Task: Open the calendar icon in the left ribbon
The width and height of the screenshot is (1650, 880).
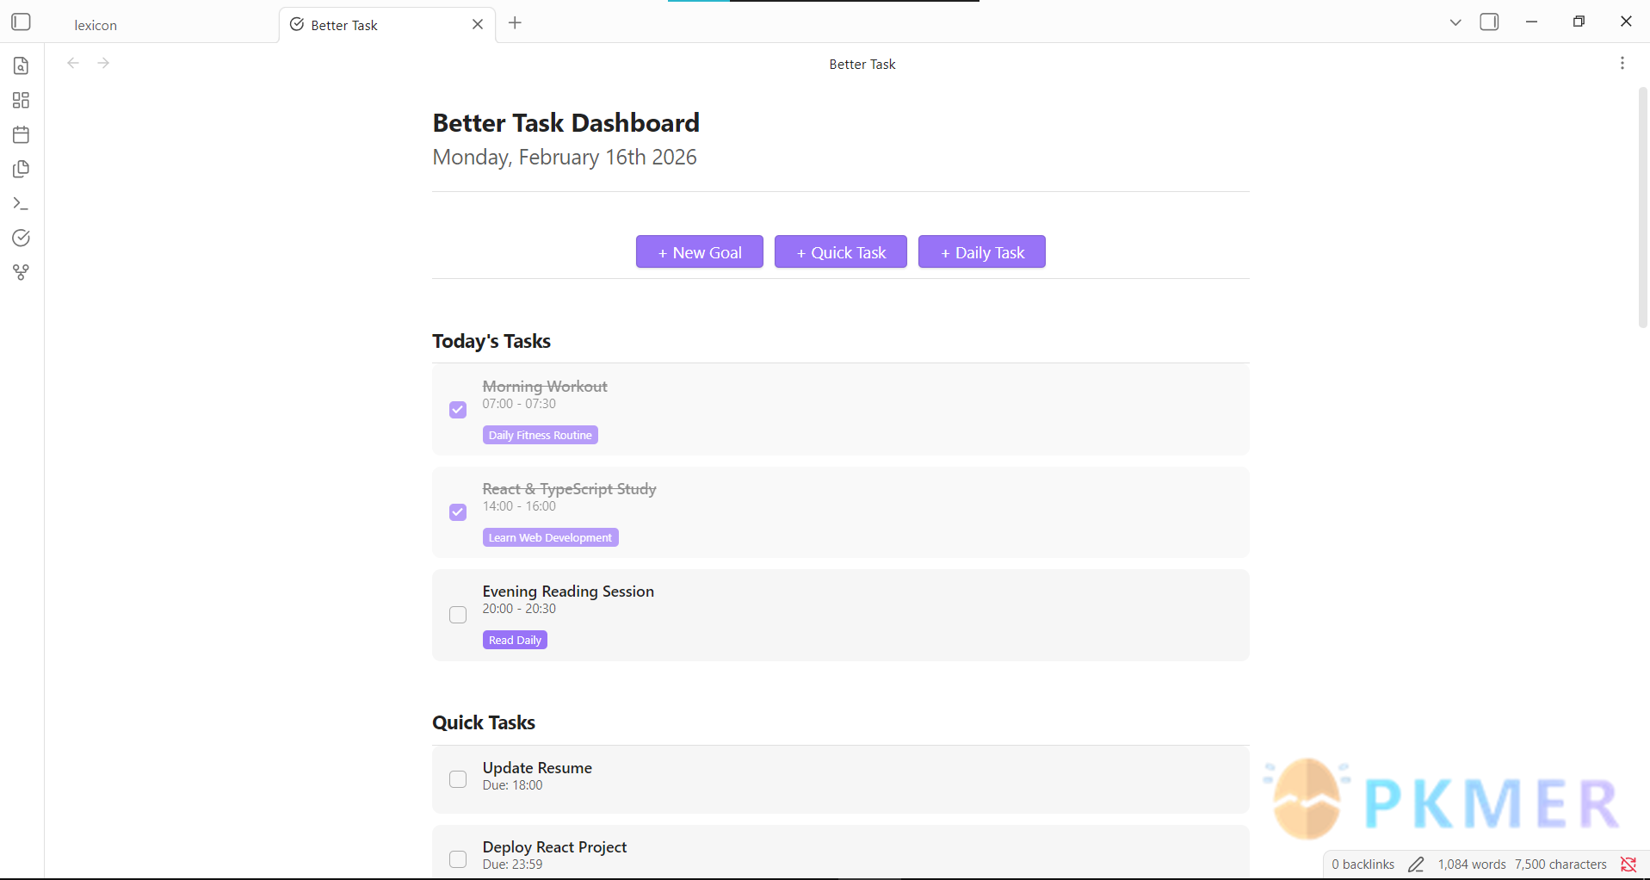Action: click(x=22, y=134)
